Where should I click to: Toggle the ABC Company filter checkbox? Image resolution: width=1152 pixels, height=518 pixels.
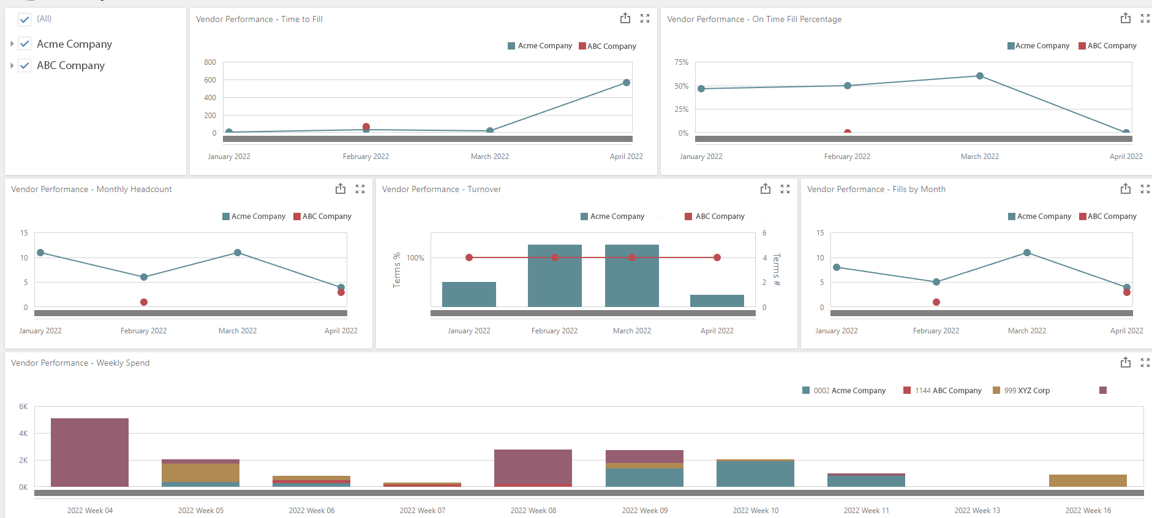(24, 65)
